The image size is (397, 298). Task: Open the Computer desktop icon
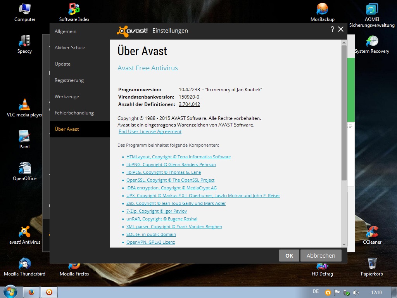24,12
